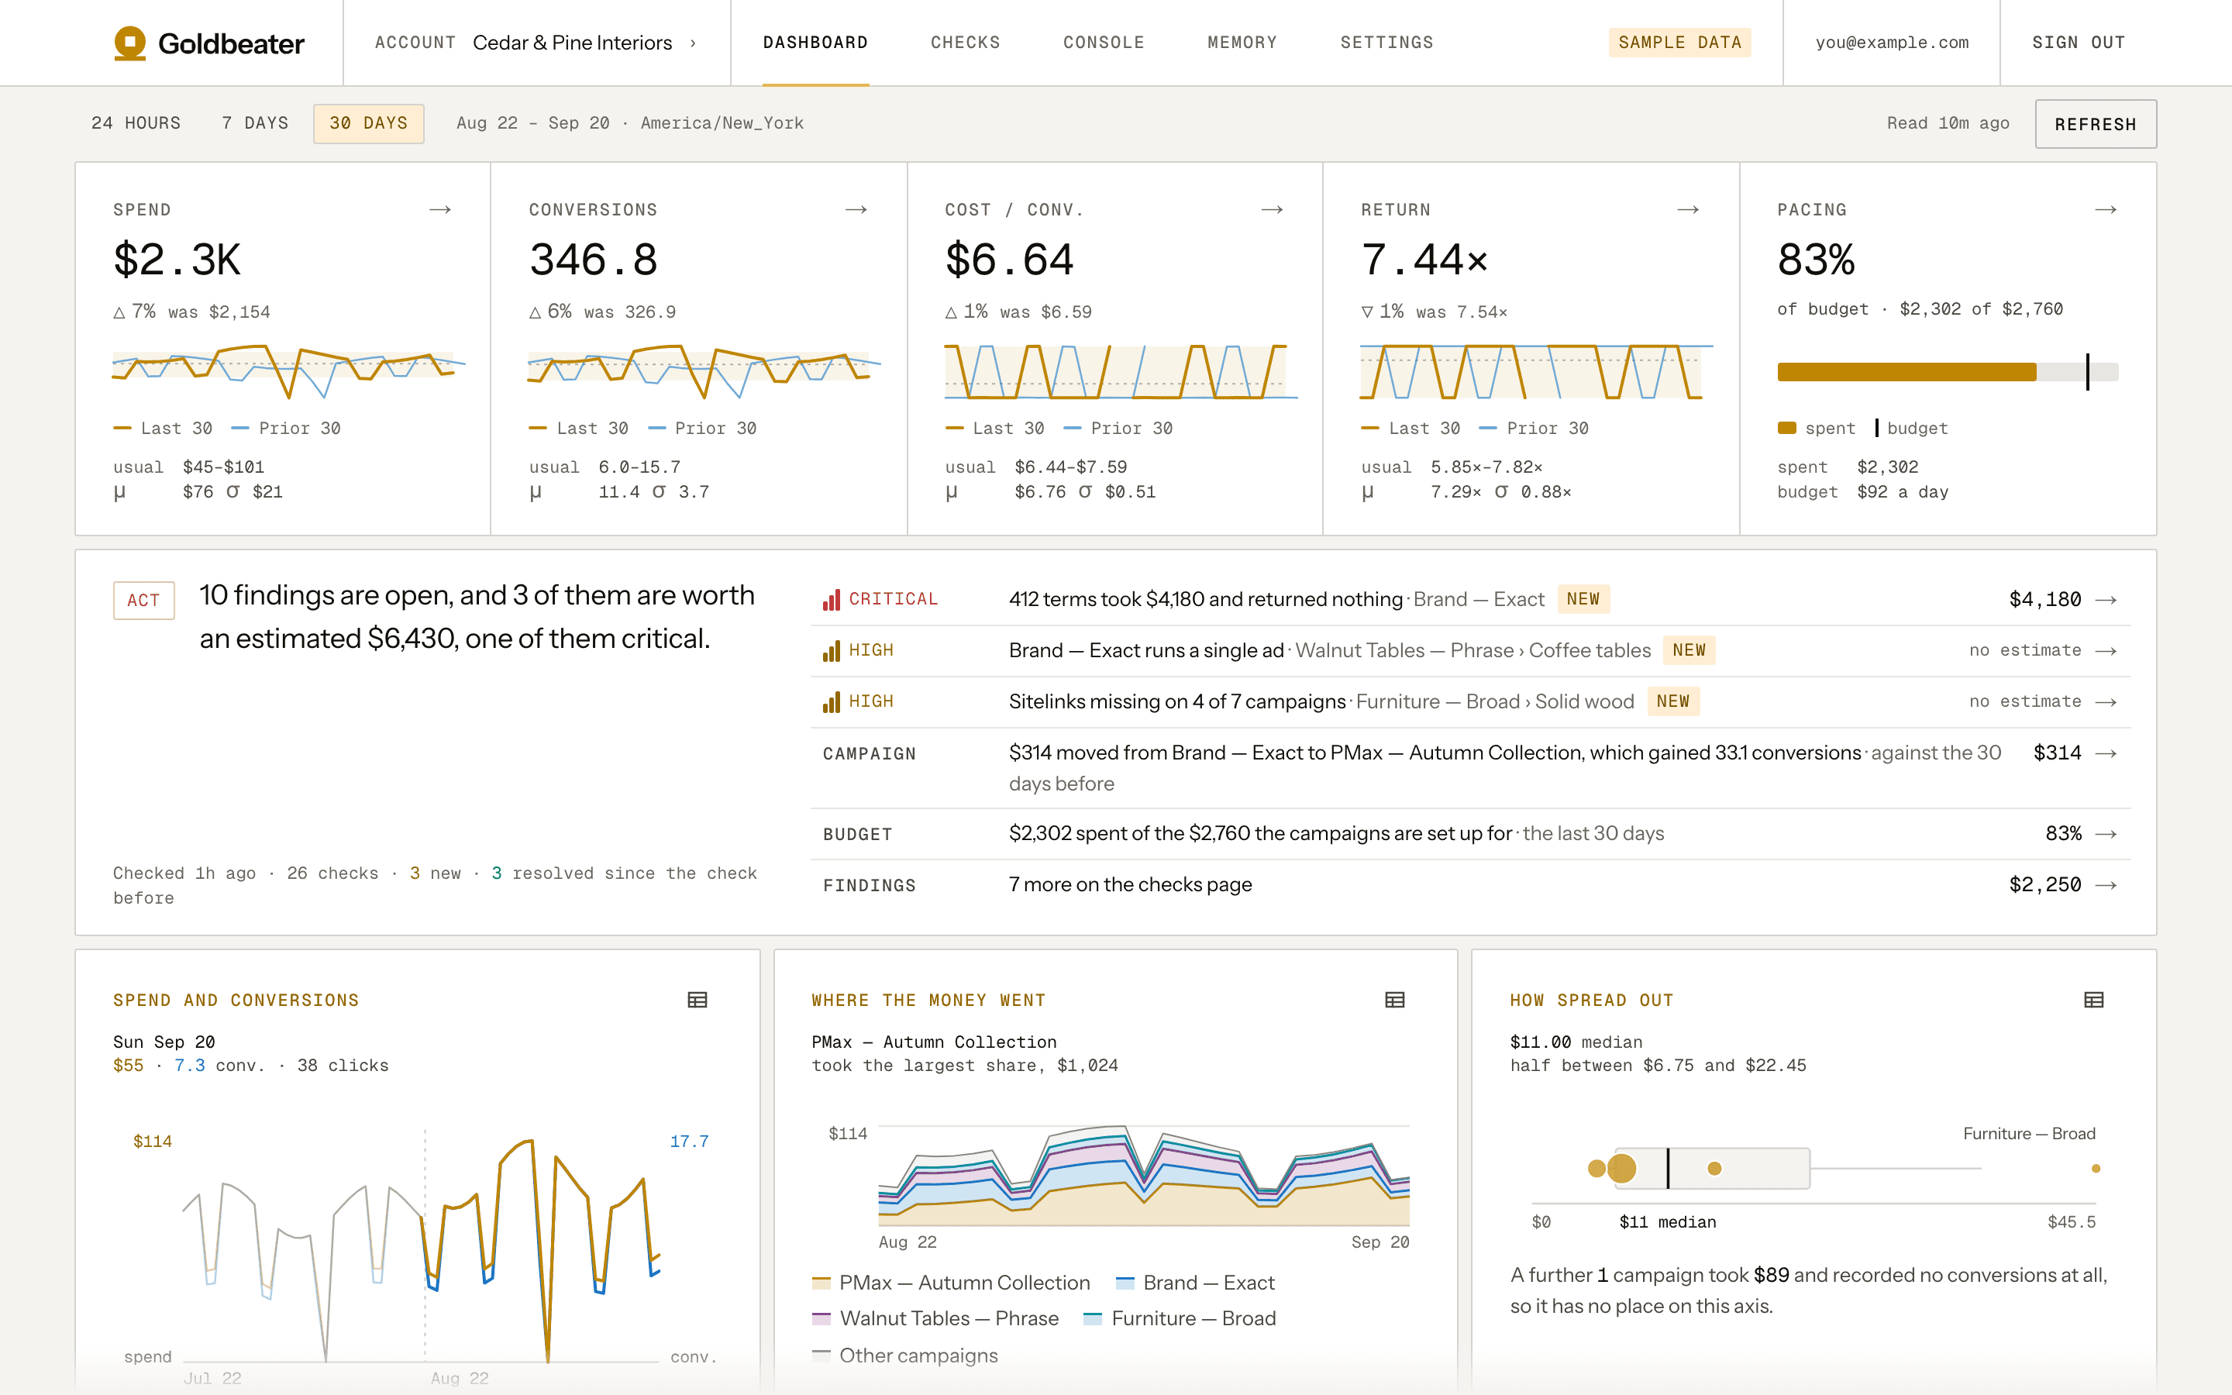Click the 'Aug 22 – Sep 20' date range text

pyautogui.click(x=533, y=124)
